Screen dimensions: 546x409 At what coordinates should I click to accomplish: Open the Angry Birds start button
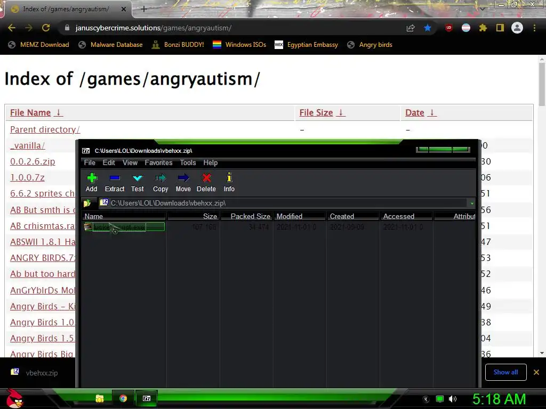click(14, 398)
